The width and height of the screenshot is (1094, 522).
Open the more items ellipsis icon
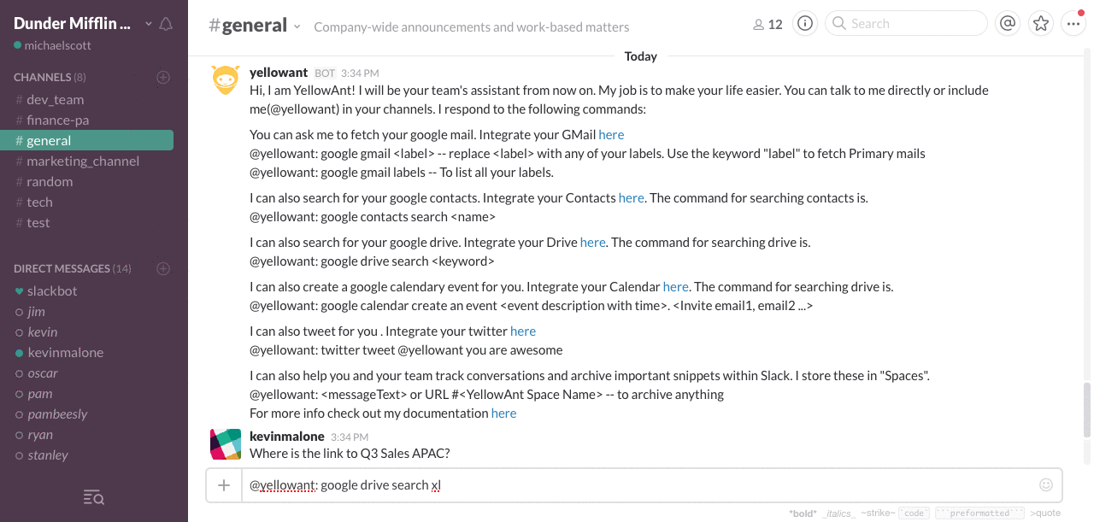tap(1073, 24)
